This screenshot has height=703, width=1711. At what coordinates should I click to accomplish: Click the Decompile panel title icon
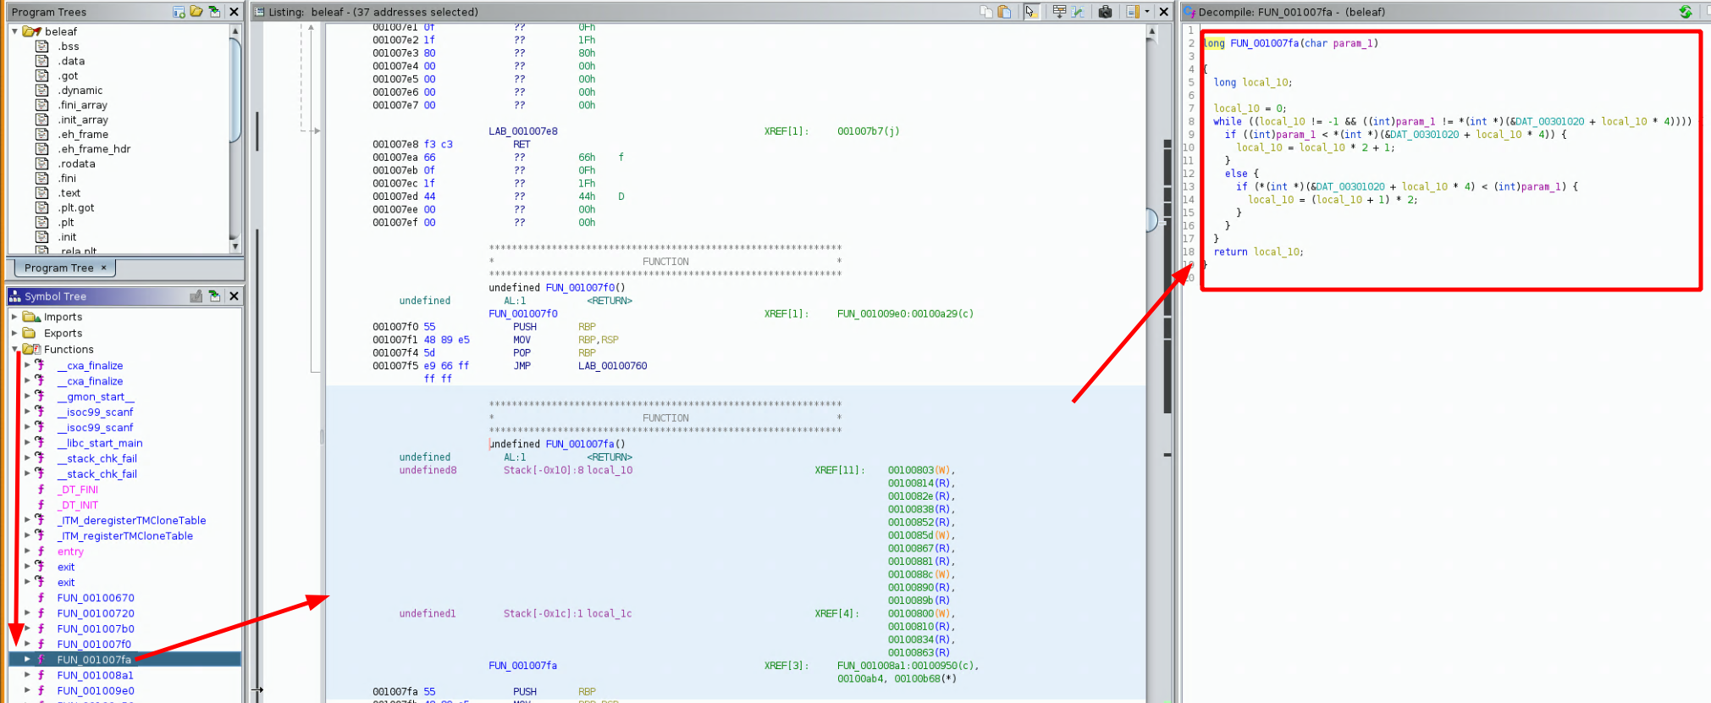(x=1189, y=12)
